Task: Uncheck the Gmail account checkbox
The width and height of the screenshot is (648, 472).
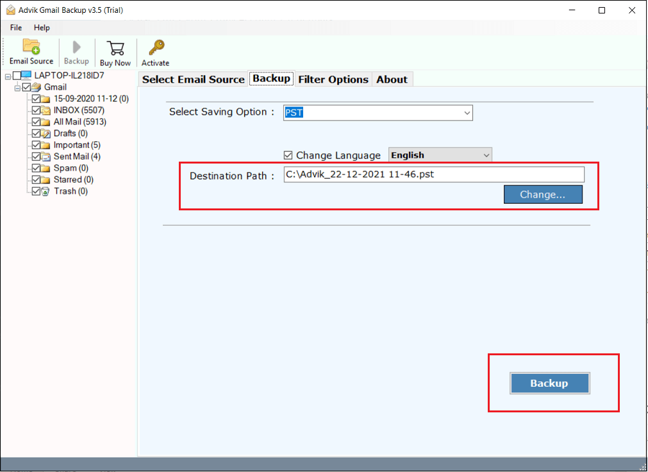Action: click(26, 87)
